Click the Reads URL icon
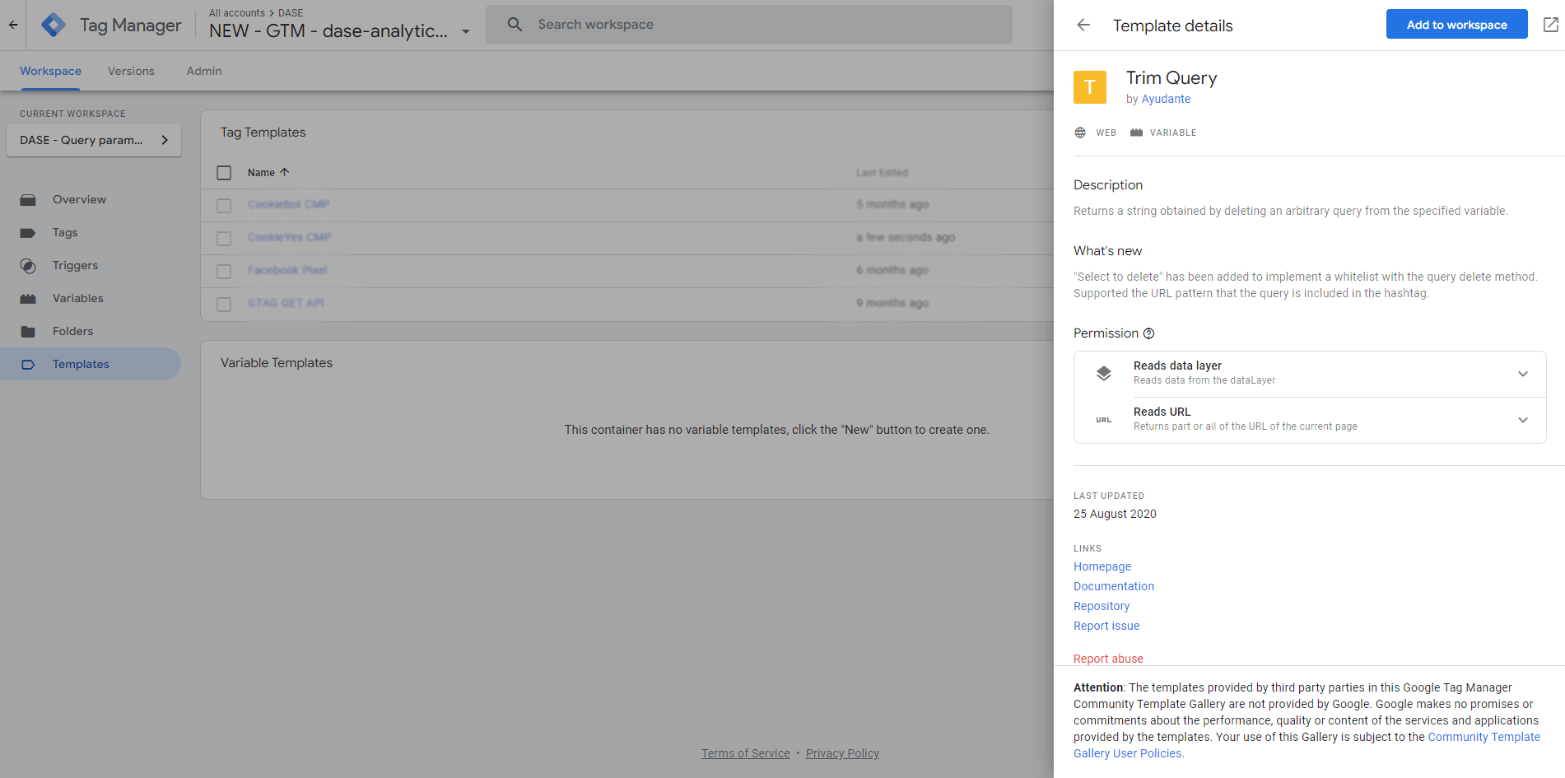 point(1104,420)
